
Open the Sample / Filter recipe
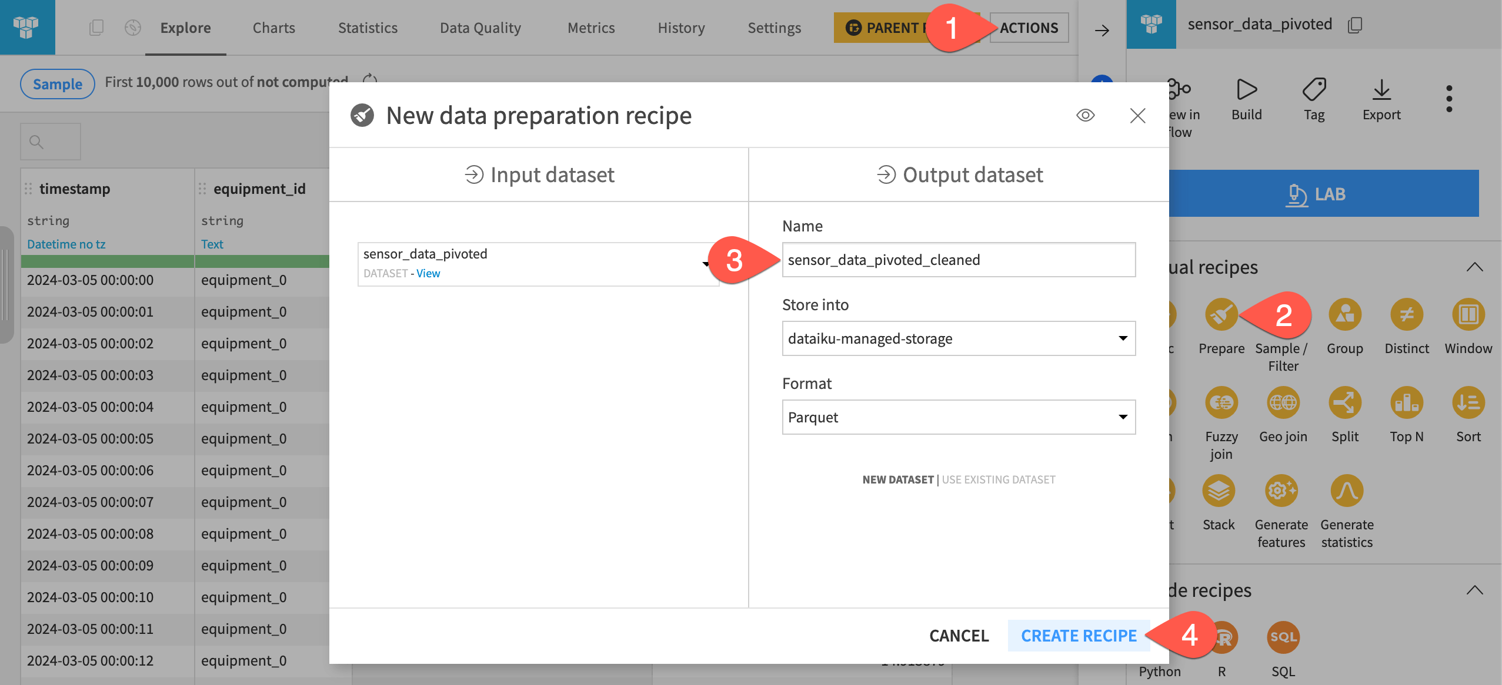1281,315
